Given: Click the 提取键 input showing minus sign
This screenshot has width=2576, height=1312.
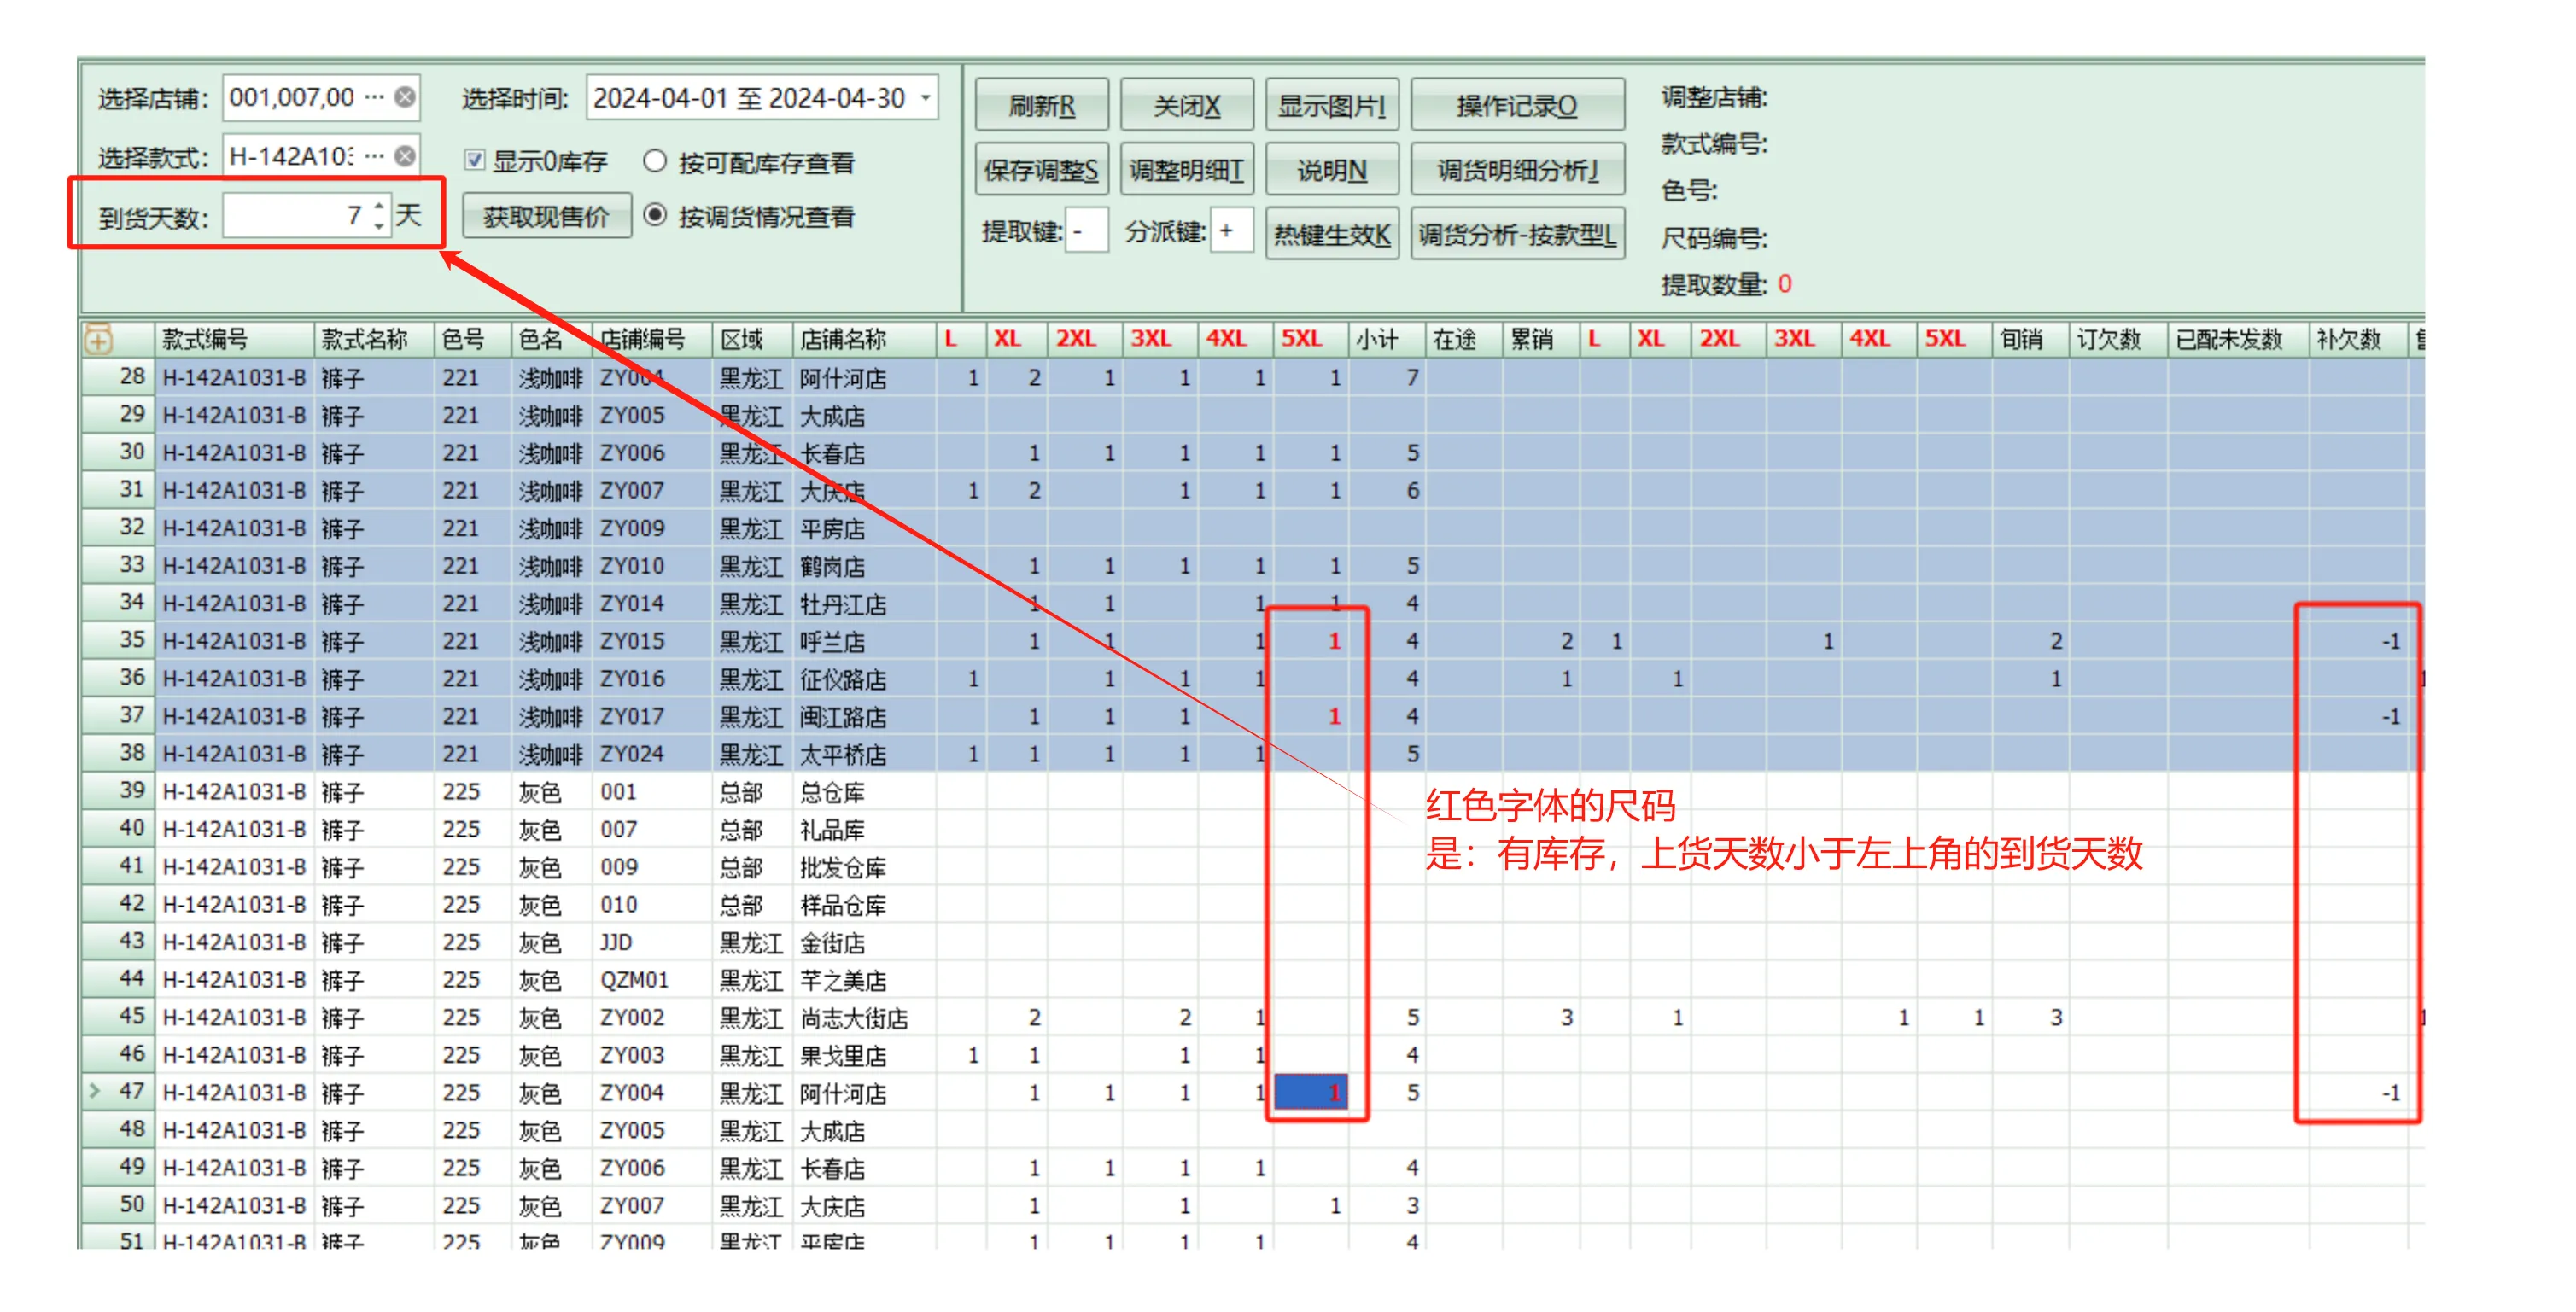Looking at the screenshot, I should pyautogui.click(x=1087, y=230).
